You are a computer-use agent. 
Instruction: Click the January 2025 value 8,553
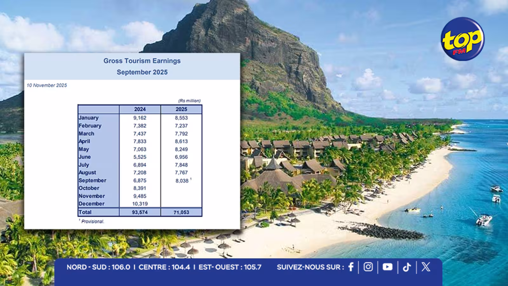coord(181,118)
